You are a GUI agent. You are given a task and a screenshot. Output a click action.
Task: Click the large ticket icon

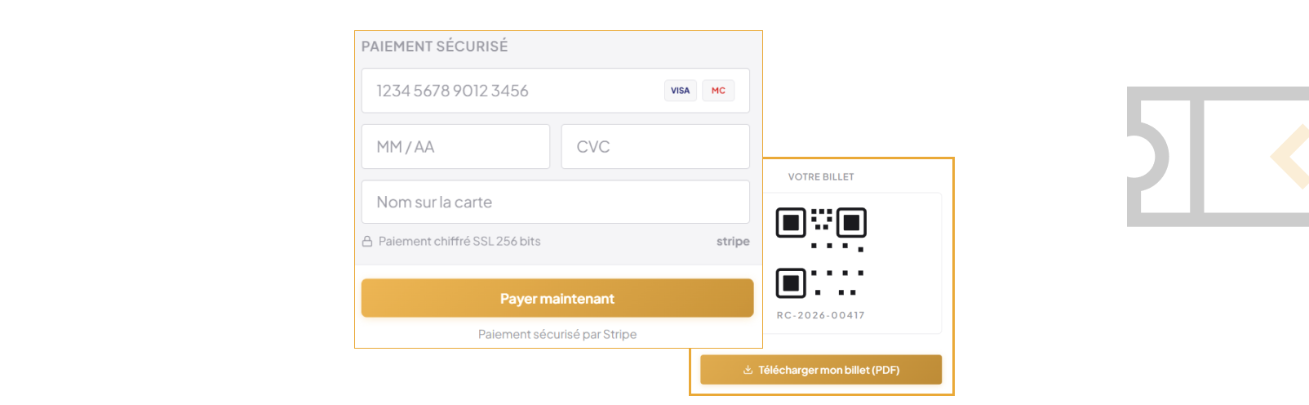[x=1218, y=157]
